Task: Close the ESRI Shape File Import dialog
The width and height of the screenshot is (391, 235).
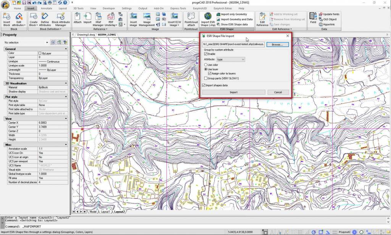Action: pyautogui.click(x=288, y=36)
